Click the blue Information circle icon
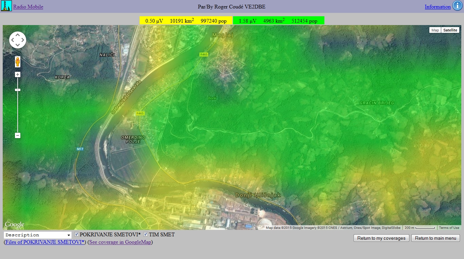This screenshot has width=464, height=259. [x=457, y=6]
